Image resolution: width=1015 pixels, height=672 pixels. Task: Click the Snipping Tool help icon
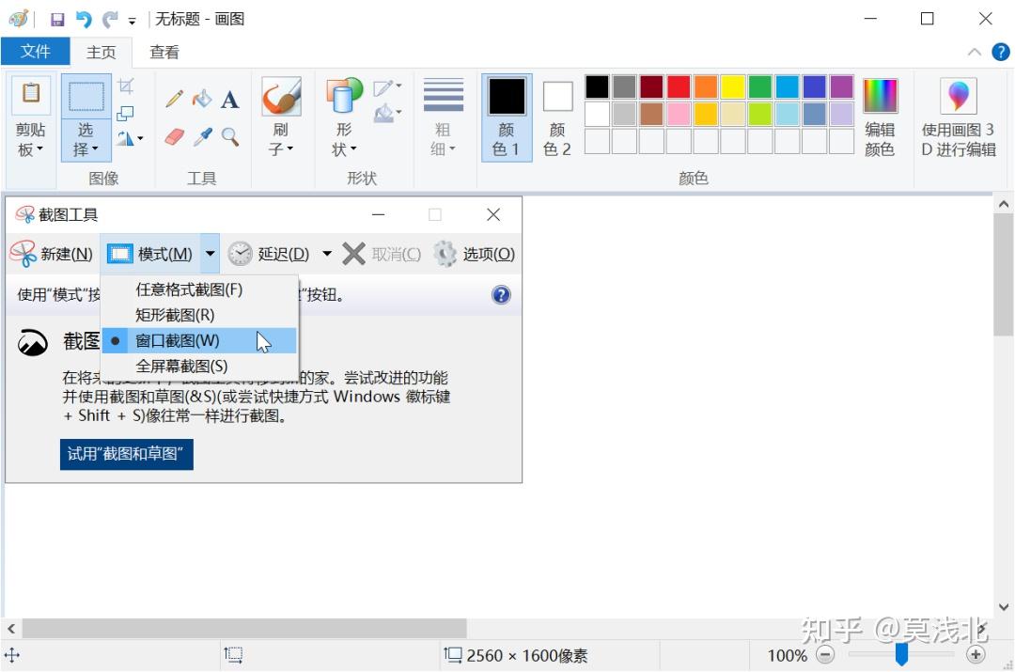point(501,295)
